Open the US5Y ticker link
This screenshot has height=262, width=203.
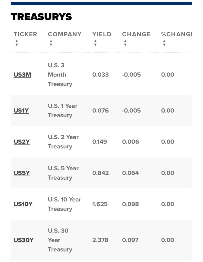[22, 173]
